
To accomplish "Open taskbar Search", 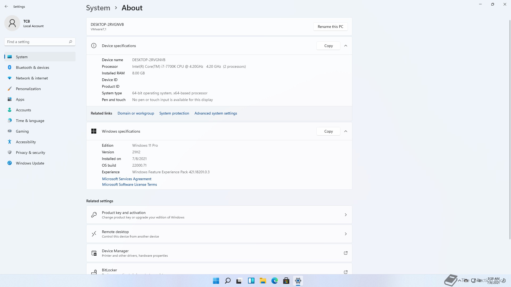I will [x=228, y=281].
